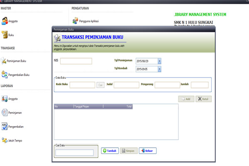Click the Peminjaman report icon under LAPORAN
Viewport: 249px width, 166px height.
5,112
